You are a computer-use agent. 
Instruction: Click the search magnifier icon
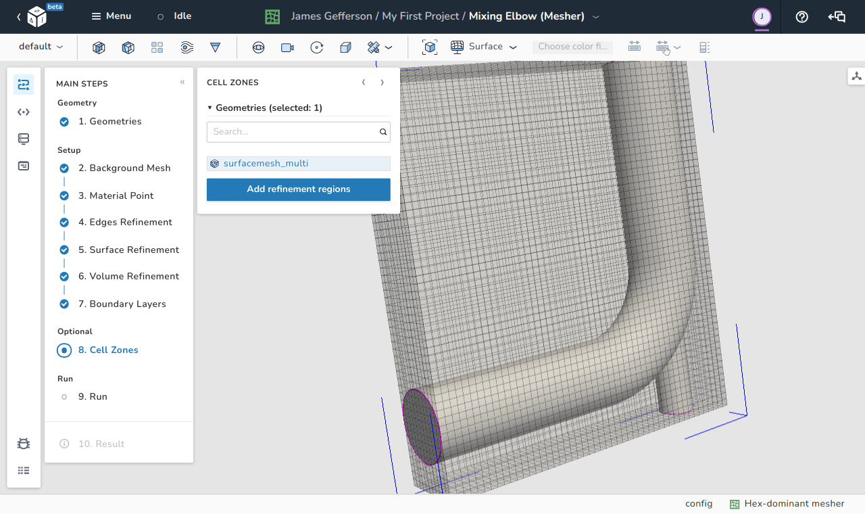pyautogui.click(x=383, y=132)
